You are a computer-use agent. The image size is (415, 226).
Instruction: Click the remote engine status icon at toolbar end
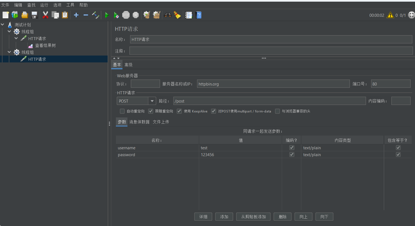tap(411, 15)
